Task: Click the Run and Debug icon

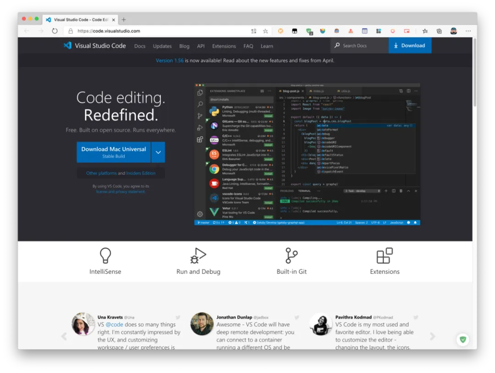Action: click(x=198, y=256)
